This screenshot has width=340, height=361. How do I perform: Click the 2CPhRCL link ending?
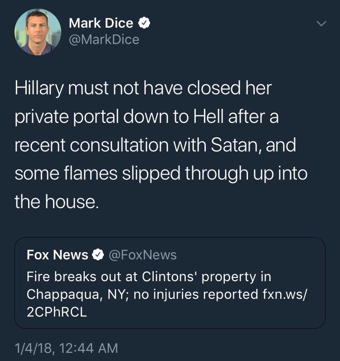coord(57,312)
